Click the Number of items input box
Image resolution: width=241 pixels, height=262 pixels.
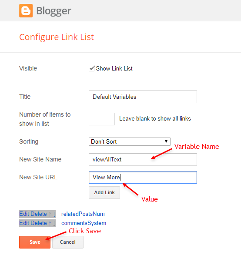pyautogui.click(x=102, y=119)
